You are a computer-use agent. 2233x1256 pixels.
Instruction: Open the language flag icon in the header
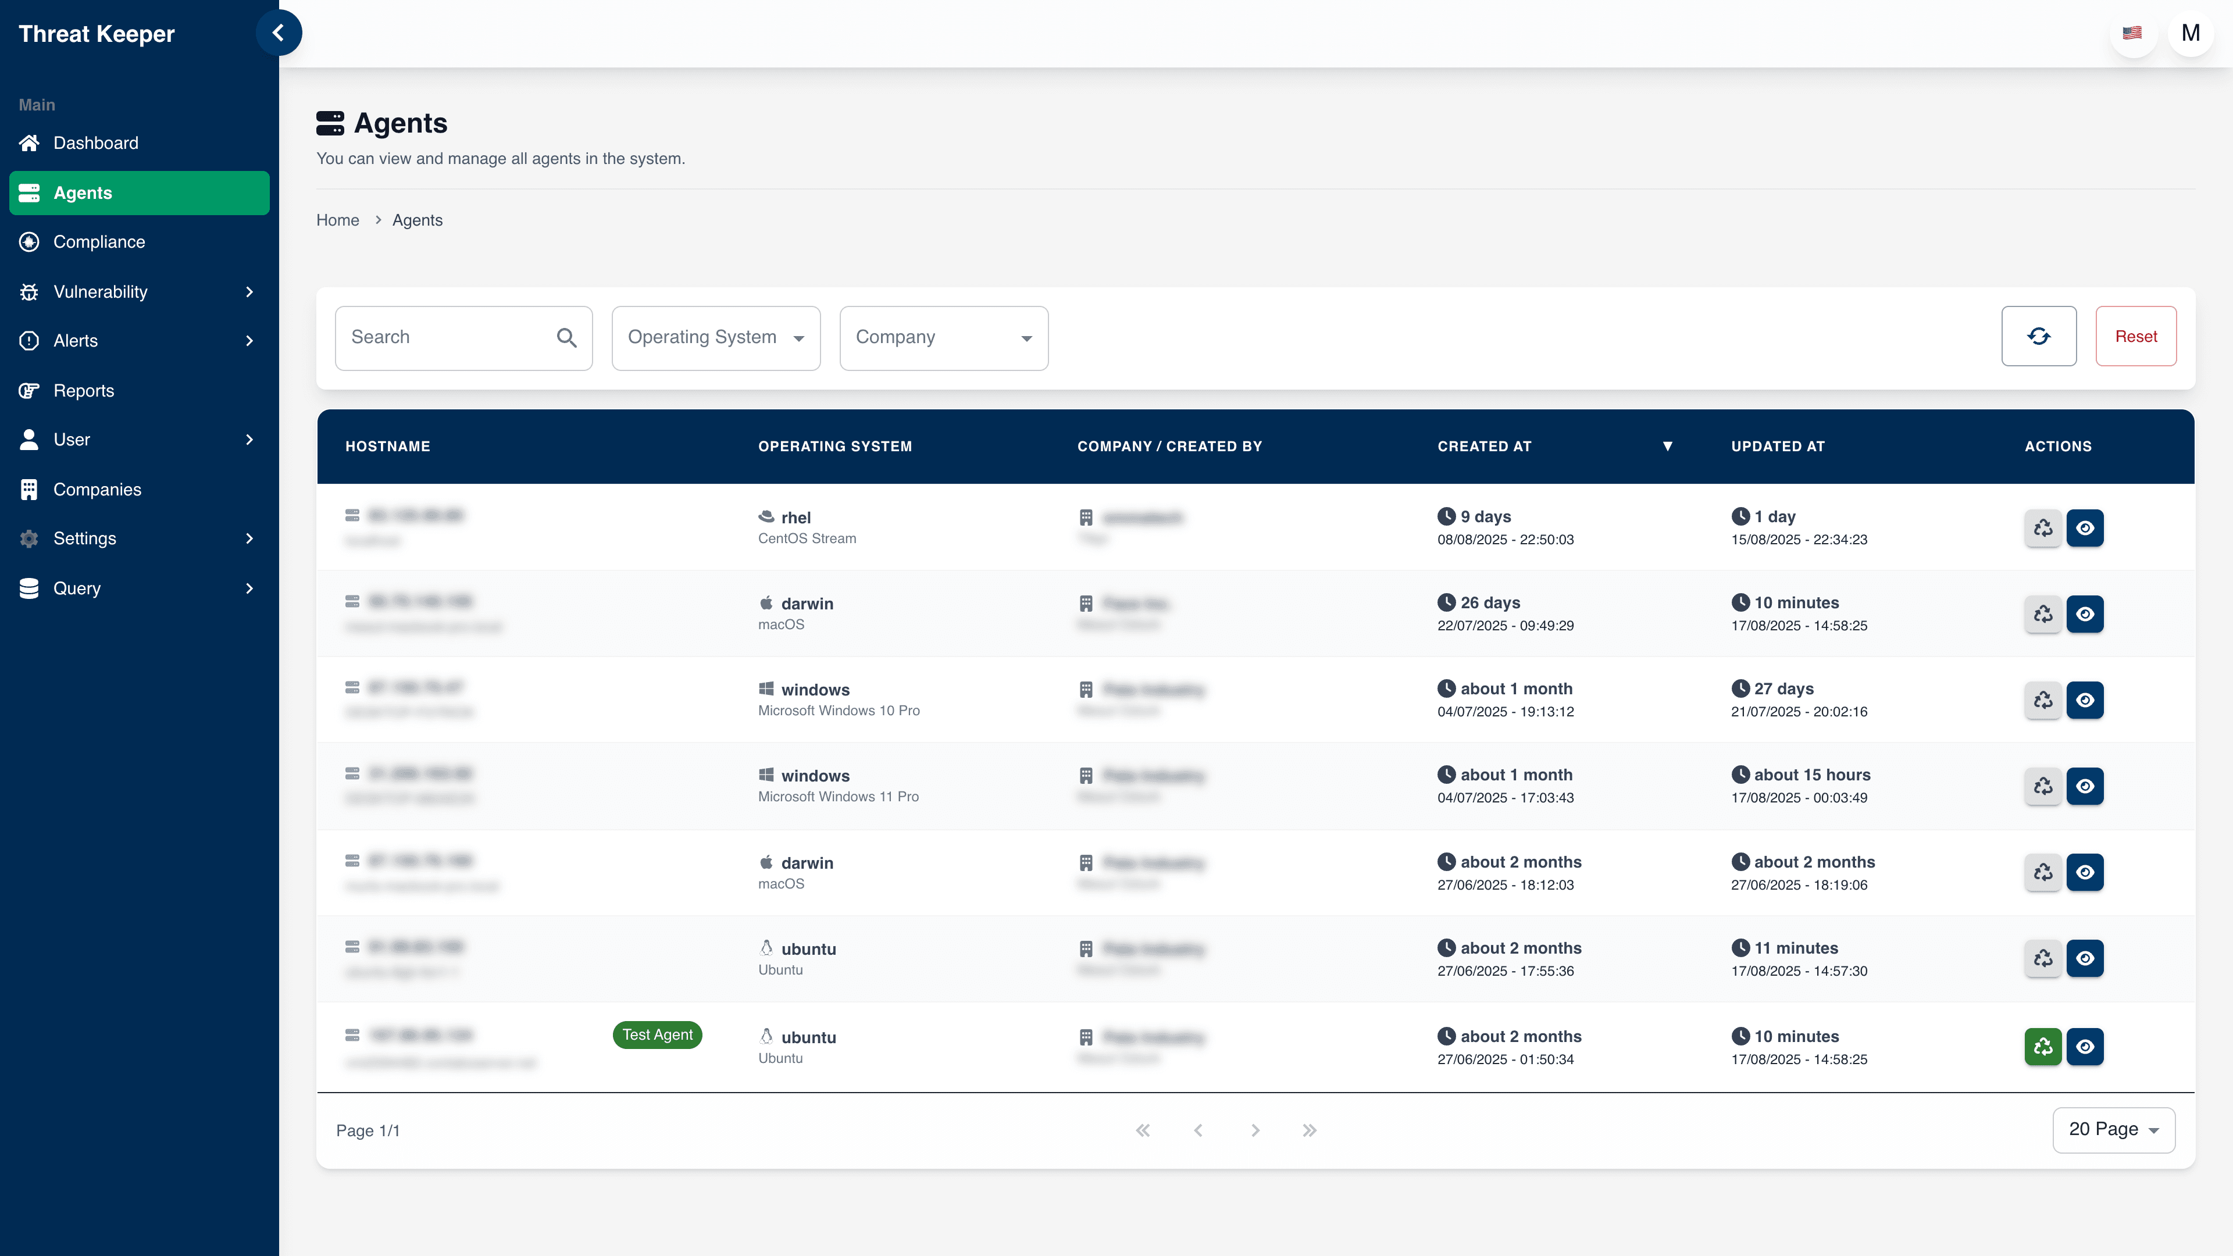[x=2134, y=33]
